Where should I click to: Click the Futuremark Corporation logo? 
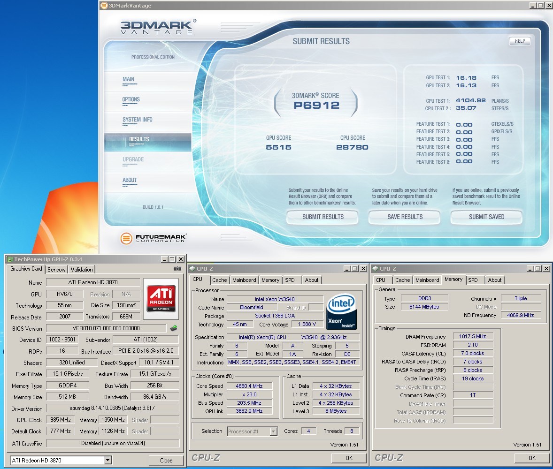[153, 238]
